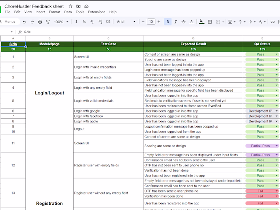
Task: Click the font size 10 field
Action: (151, 22)
